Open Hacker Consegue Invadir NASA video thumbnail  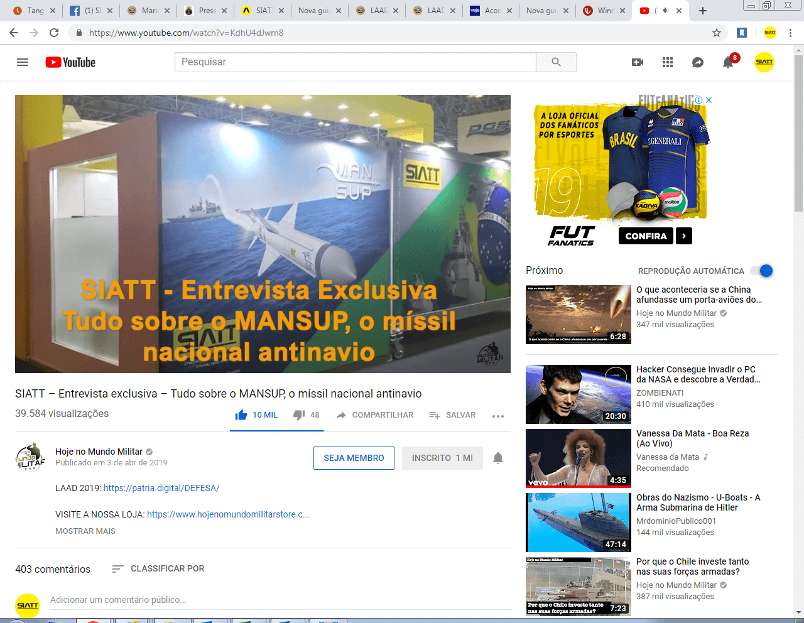point(579,394)
